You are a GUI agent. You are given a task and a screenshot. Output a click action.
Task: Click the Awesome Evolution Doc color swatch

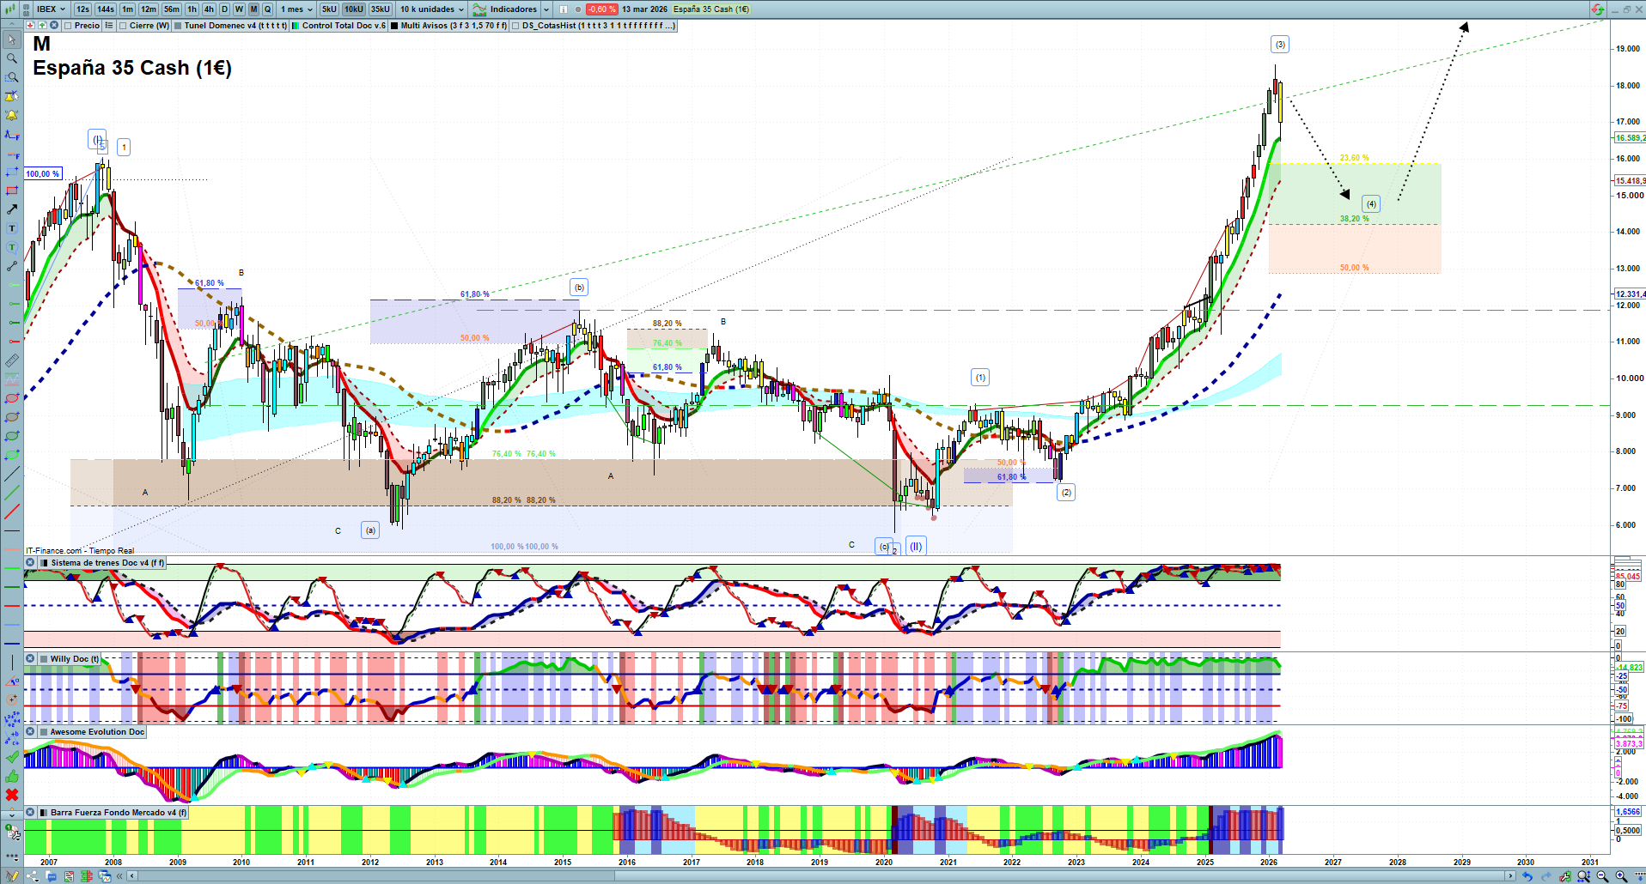pyautogui.click(x=44, y=732)
